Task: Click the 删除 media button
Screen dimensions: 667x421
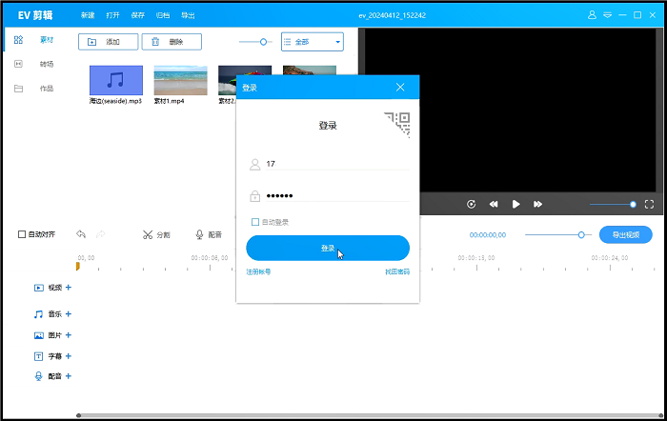Action: (172, 42)
